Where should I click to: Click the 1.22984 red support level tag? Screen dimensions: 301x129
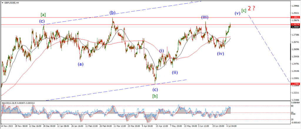pos(295,84)
